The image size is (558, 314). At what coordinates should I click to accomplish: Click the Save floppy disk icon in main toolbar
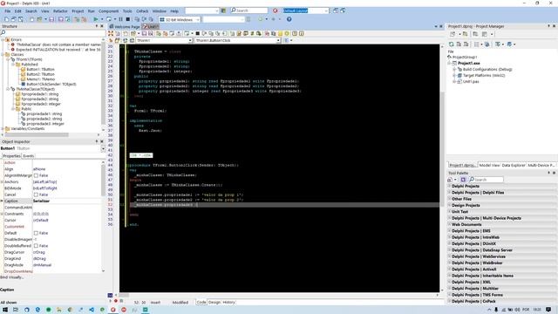51,19
